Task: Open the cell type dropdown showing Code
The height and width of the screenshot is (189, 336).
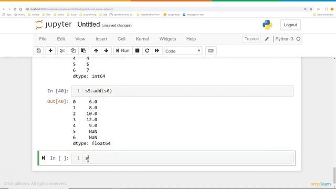Action: 183,51
